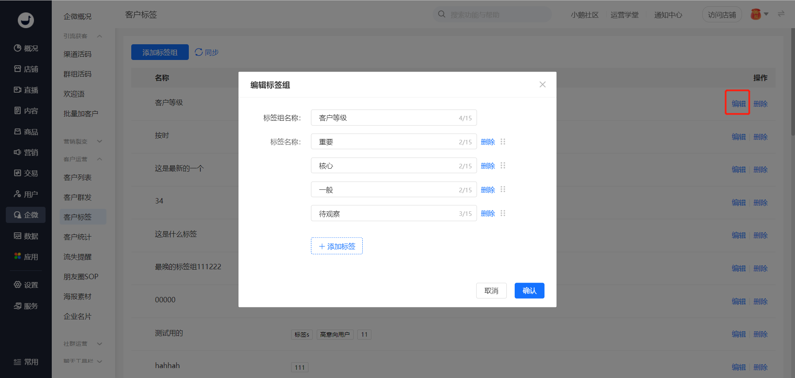Click the user avatar in header
The height and width of the screenshot is (378, 795).
click(756, 14)
